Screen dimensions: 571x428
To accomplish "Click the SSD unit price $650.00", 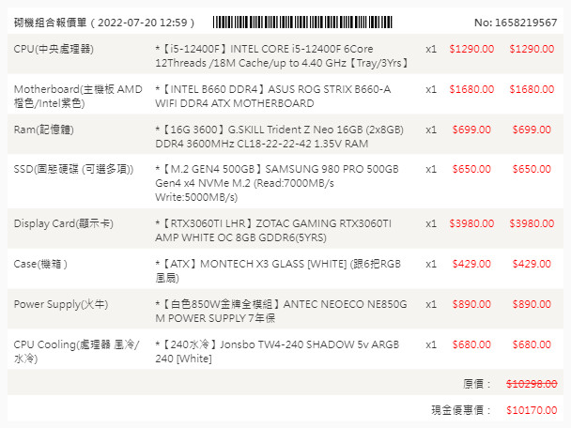I will click(x=471, y=169).
